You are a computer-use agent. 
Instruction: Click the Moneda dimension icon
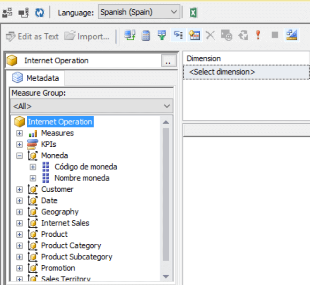point(33,156)
